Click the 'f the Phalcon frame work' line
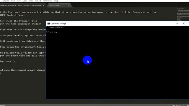The image size is (189, 106). click(78, 12)
